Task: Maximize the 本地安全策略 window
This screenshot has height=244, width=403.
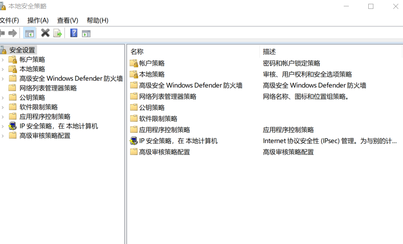Action: [x=371, y=6]
